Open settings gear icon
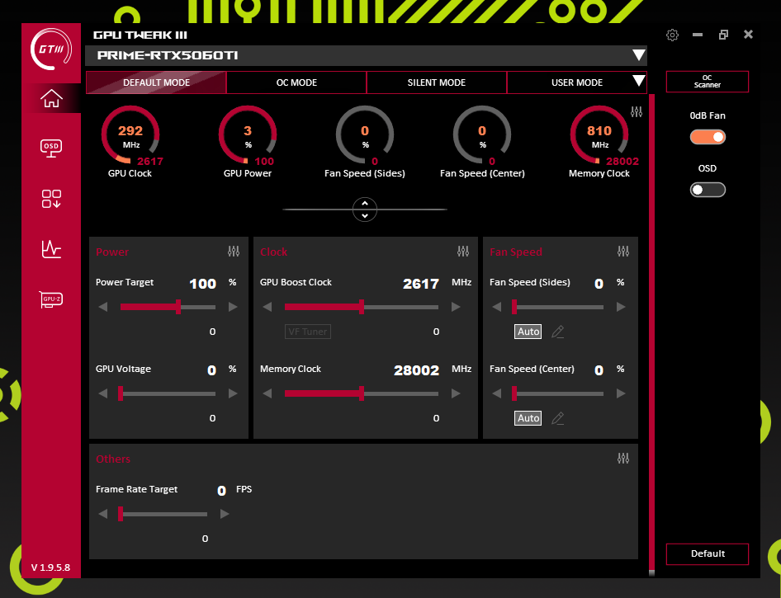 point(672,35)
